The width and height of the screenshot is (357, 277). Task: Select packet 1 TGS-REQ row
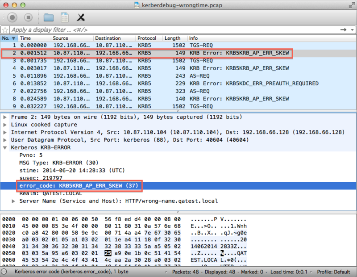click(178, 46)
